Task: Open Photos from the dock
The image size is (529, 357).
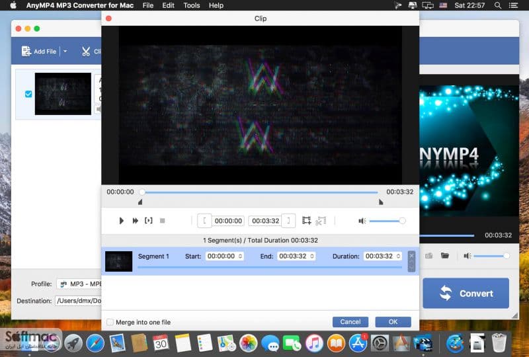Action: click(x=249, y=344)
